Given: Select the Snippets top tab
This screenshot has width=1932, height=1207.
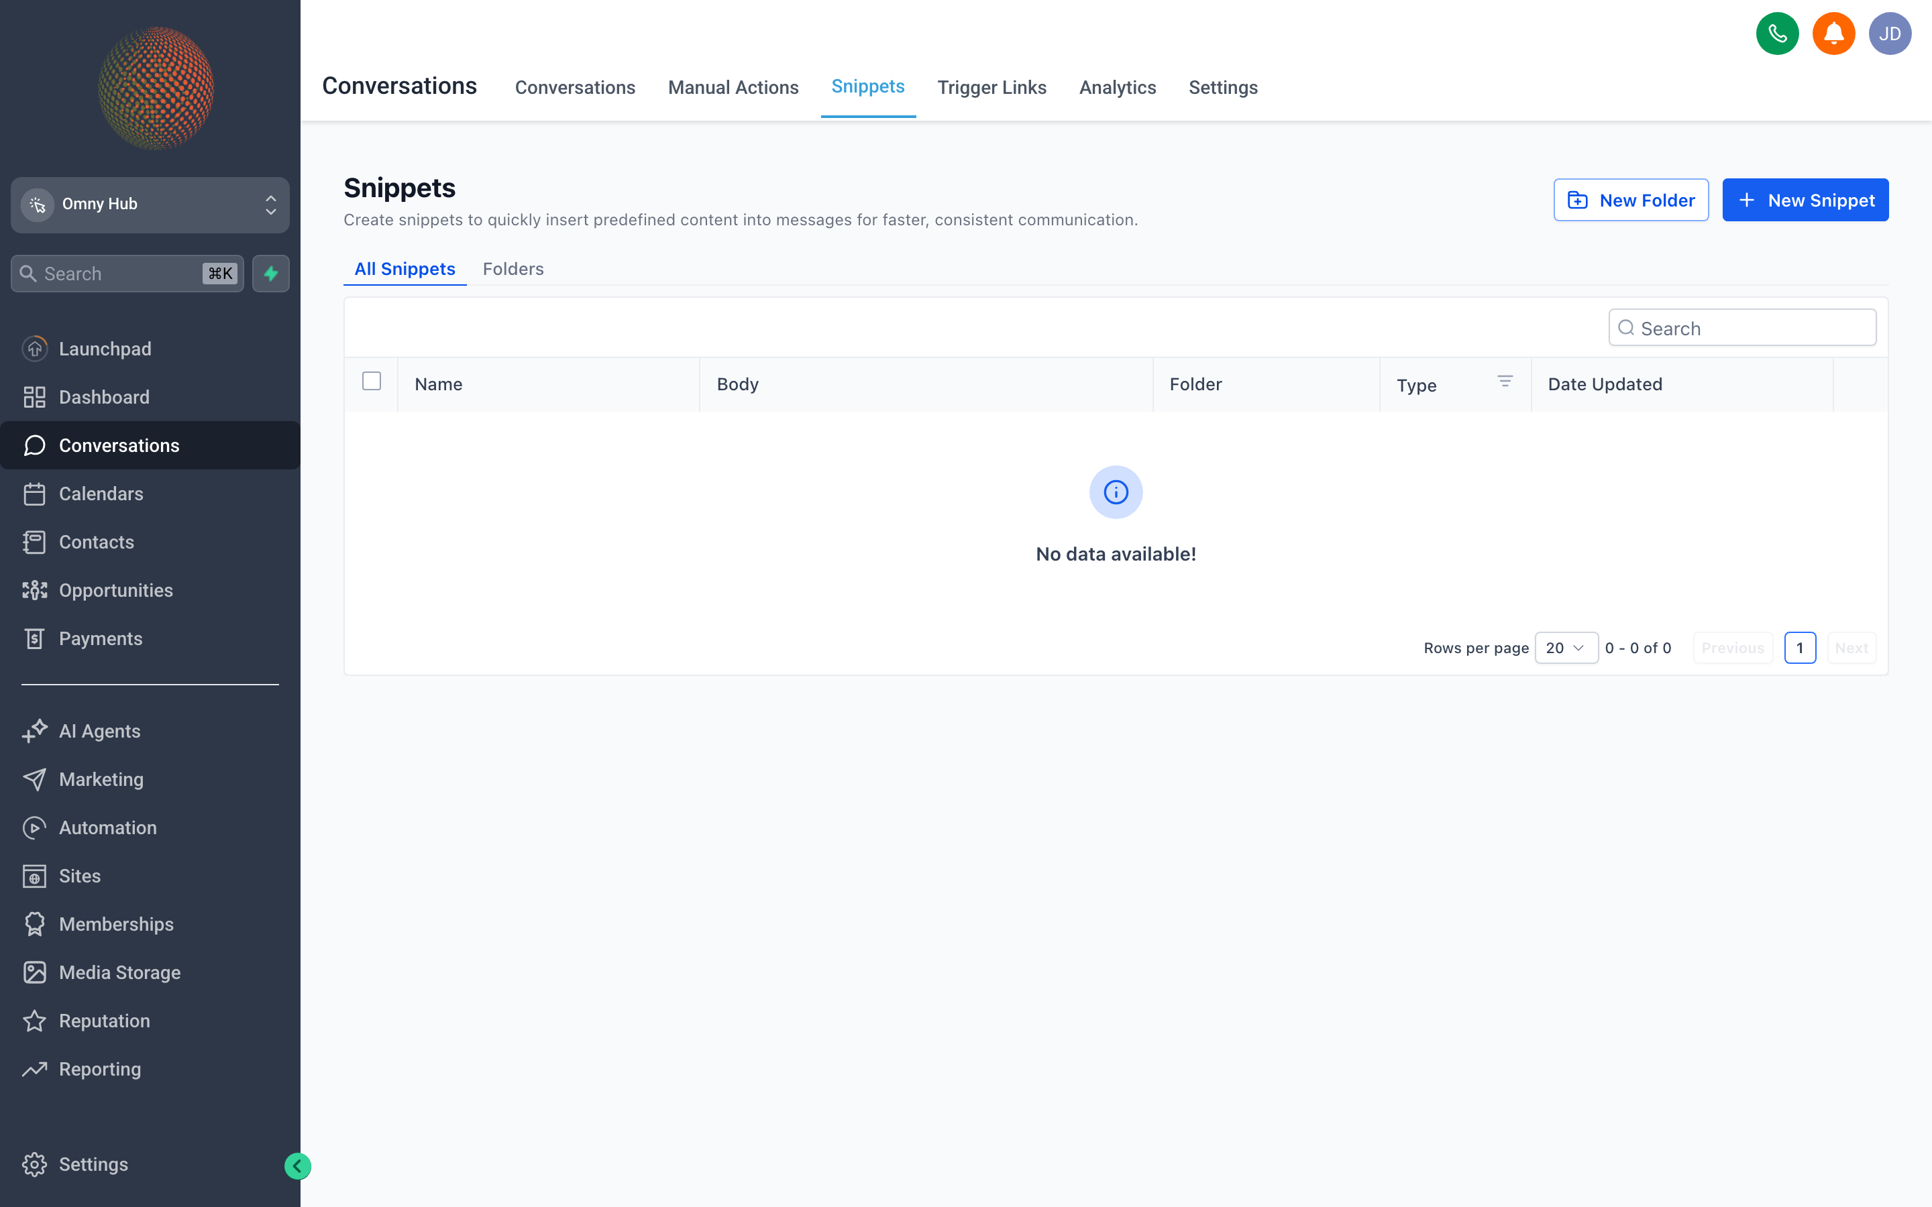Looking at the screenshot, I should pyautogui.click(x=868, y=87).
